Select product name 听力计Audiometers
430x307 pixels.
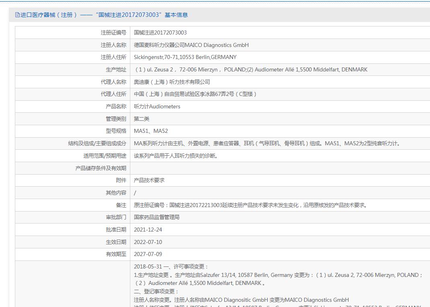[x=157, y=106]
